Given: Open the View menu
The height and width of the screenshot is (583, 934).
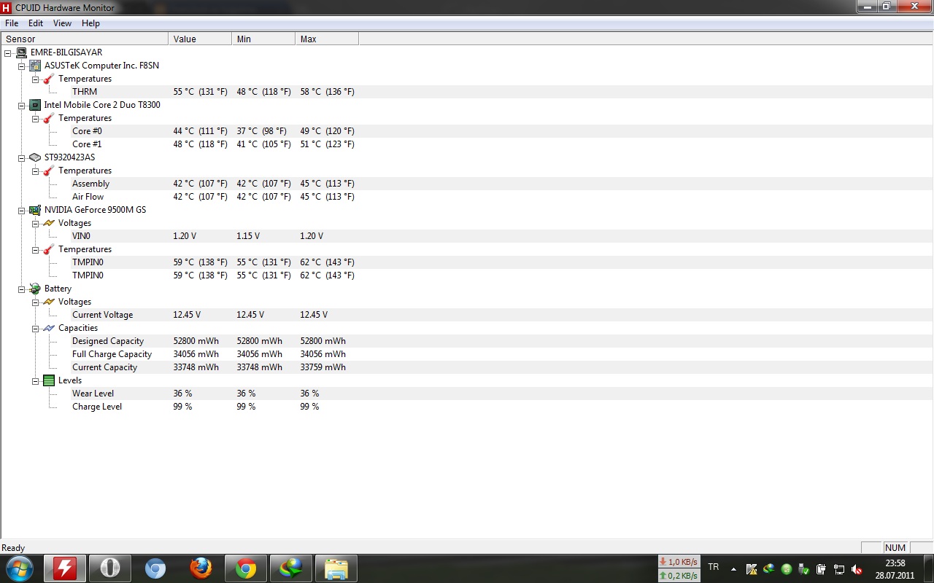Looking at the screenshot, I should coord(63,23).
